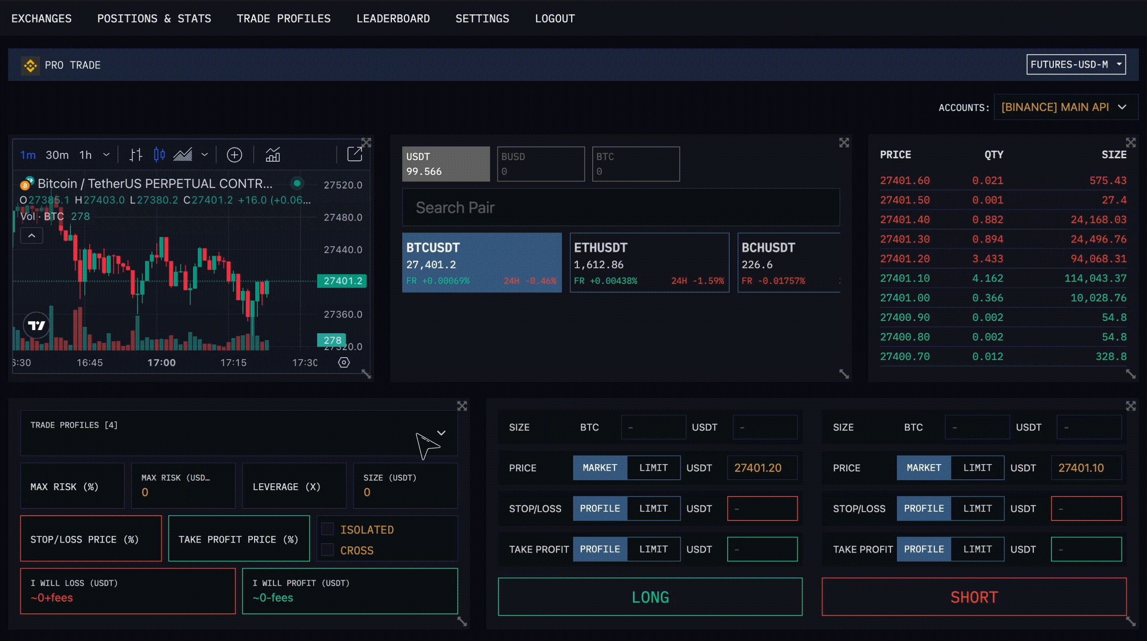Screen dimensions: 1147x641
Task: Switch to the BUSD balance tab
Action: (x=540, y=164)
